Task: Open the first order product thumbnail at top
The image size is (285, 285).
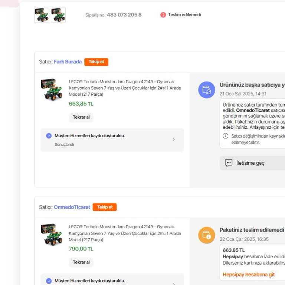Action: pos(42,15)
